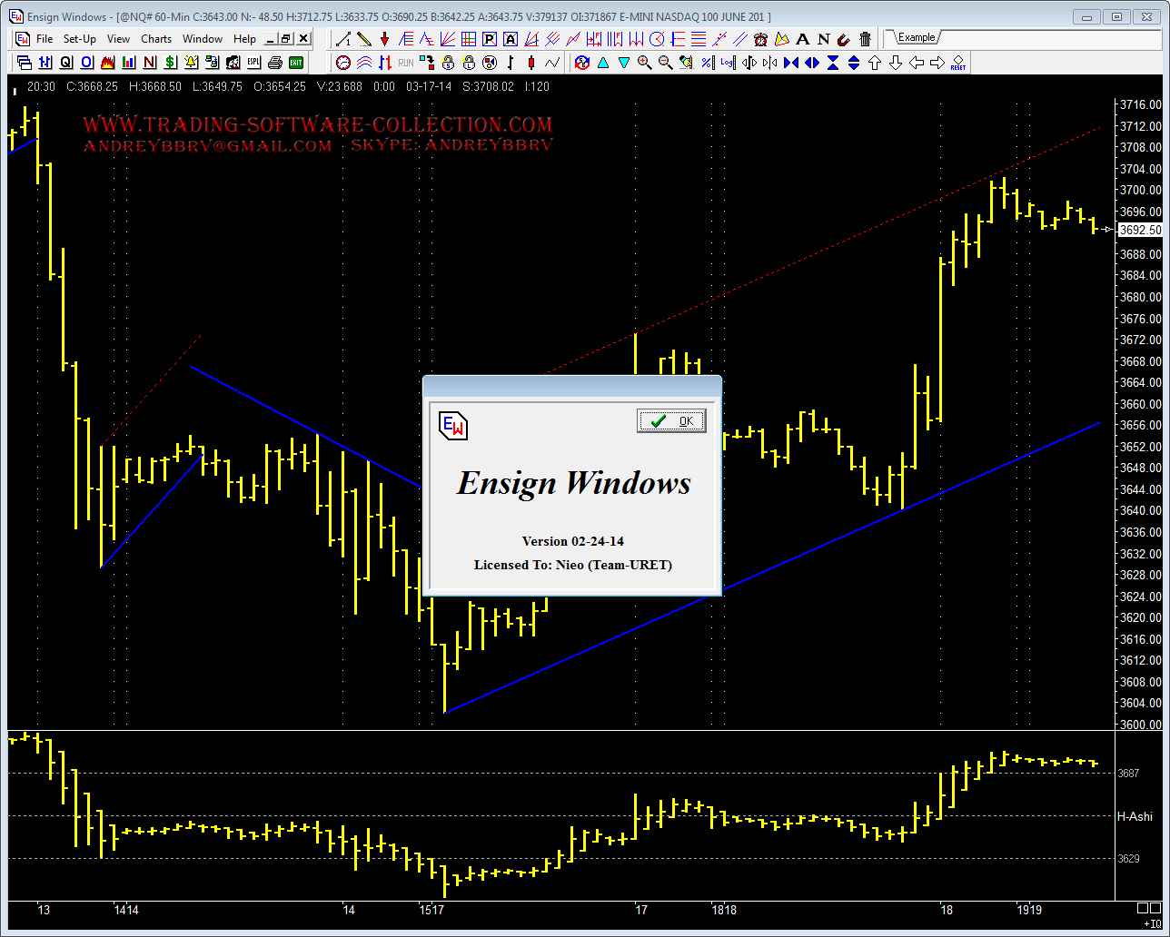Toggle the Log scale button
The image size is (1170, 937).
click(728, 63)
